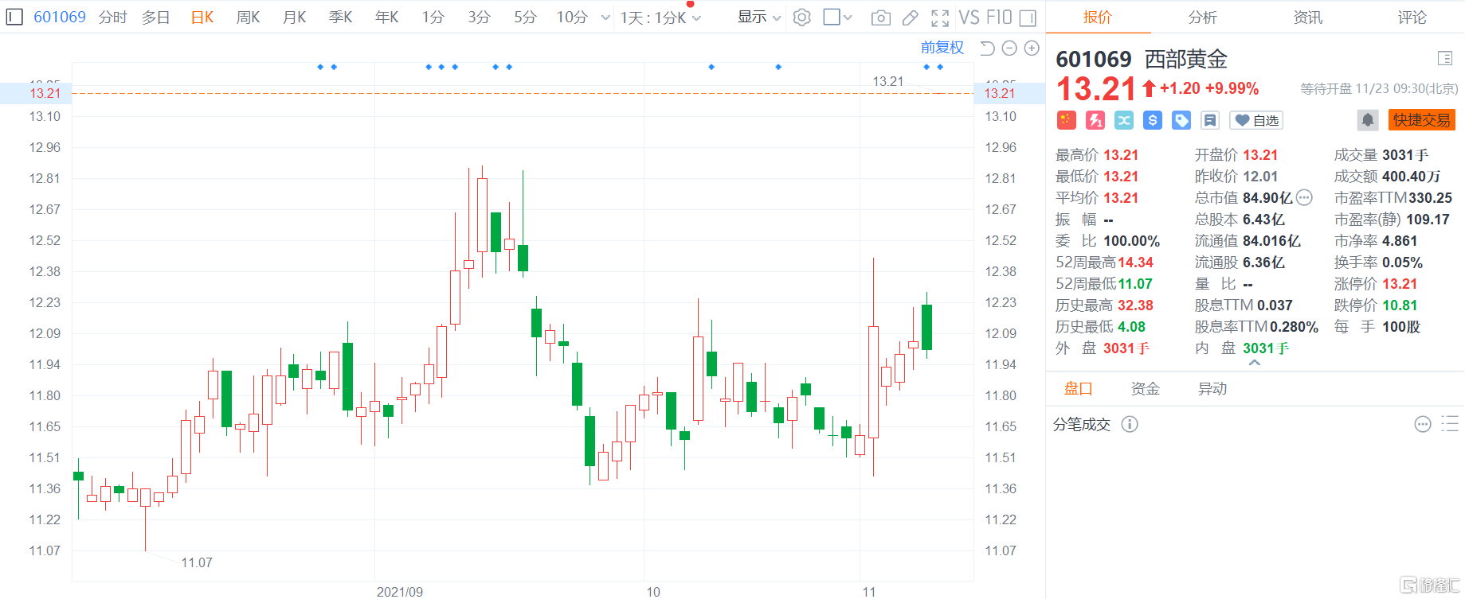This screenshot has width=1465, height=599.
Task: Expand chart layout dropdown arrow
Action: tap(848, 18)
